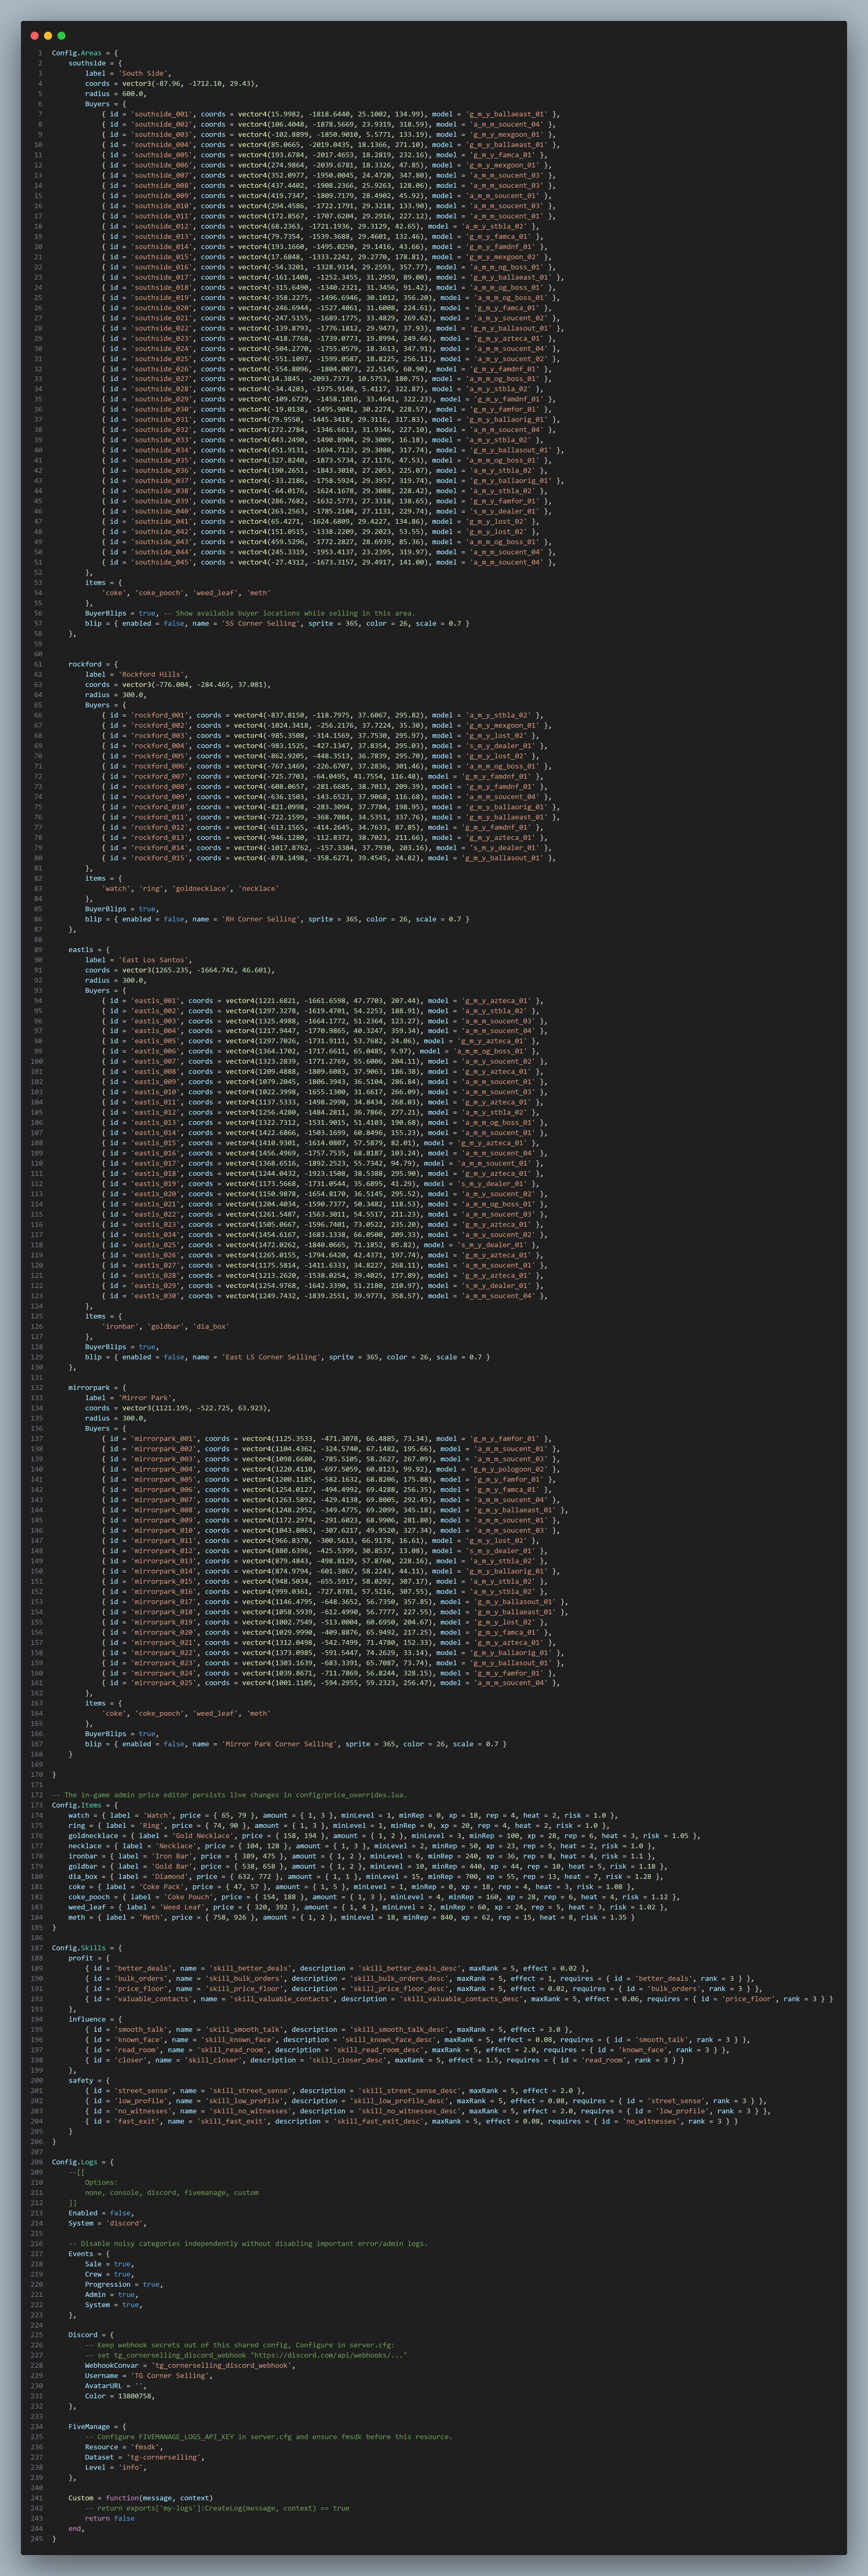This screenshot has height=2576, width=868.
Task: Click the 'East LS Corner Selling' blip name
Action: pos(270,1357)
